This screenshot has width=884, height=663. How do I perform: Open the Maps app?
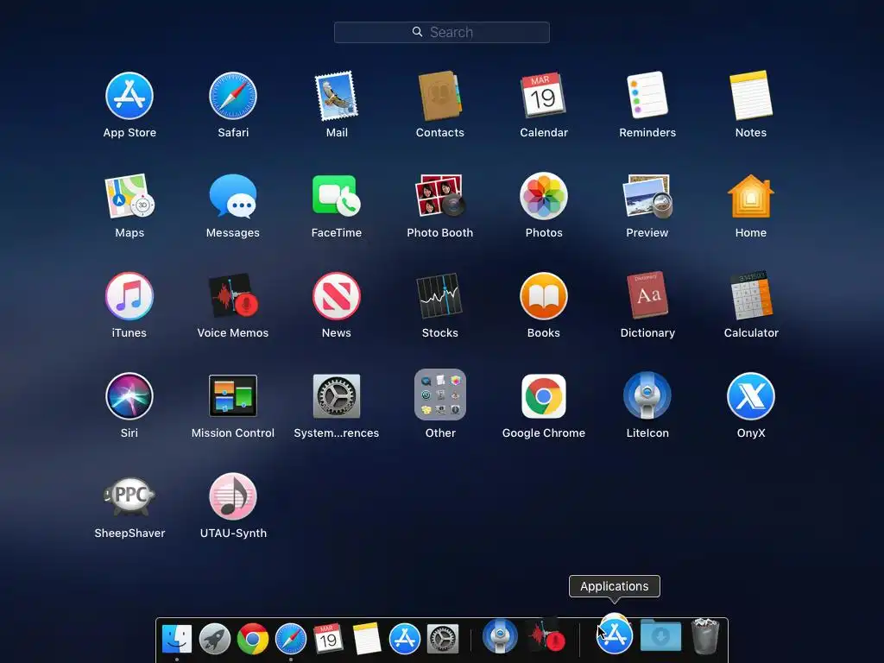[129, 196]
